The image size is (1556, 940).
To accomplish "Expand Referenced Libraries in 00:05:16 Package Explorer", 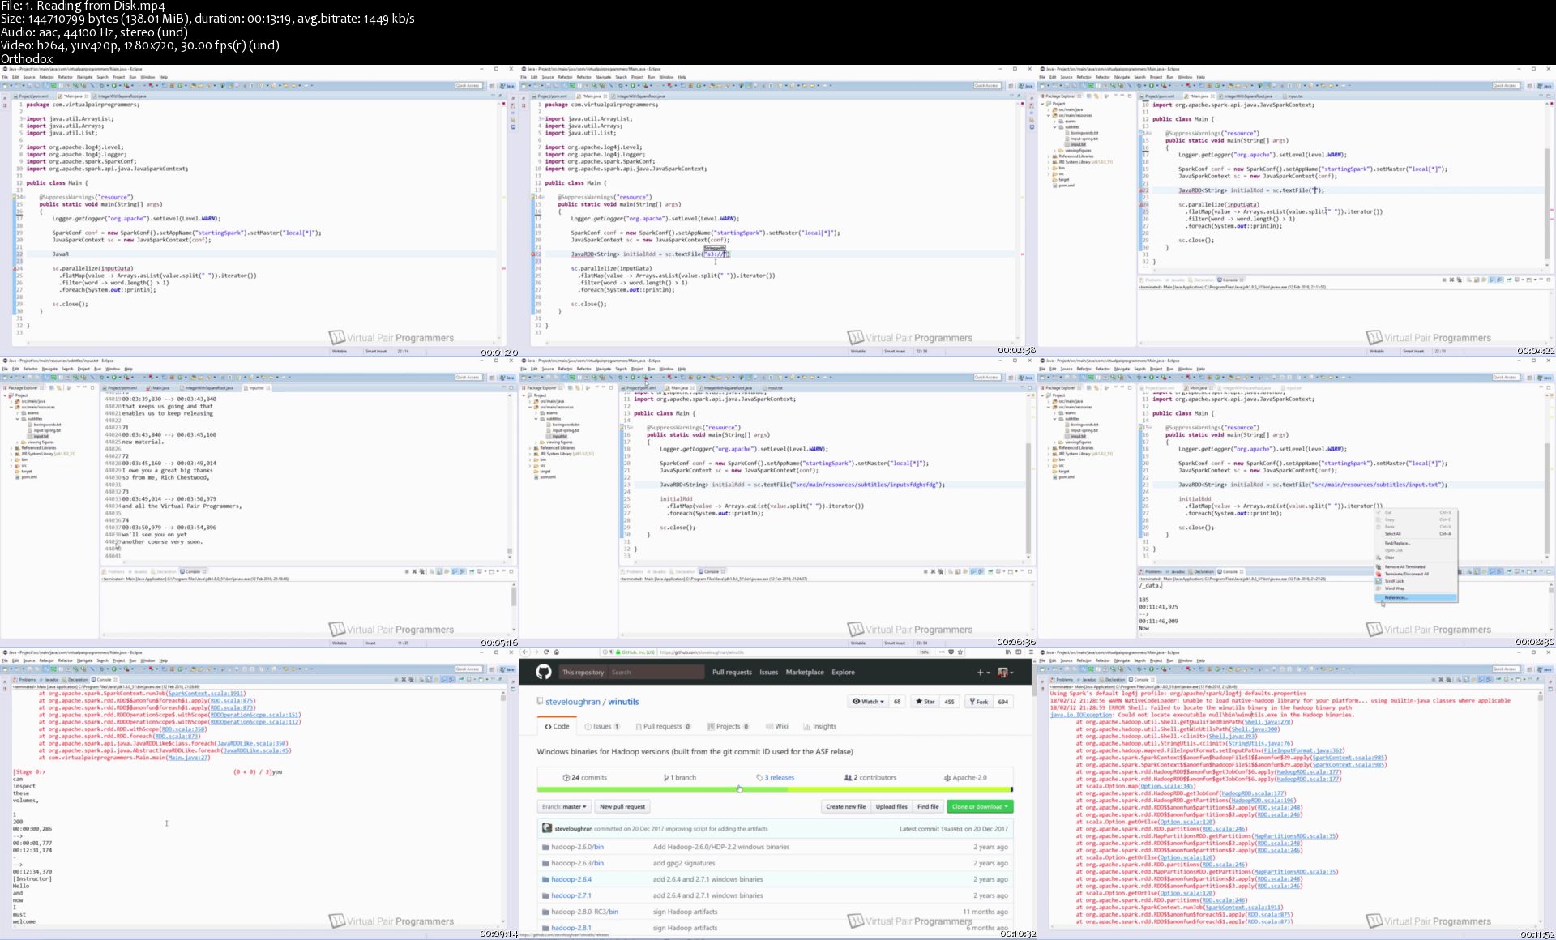I will (11, 448).
